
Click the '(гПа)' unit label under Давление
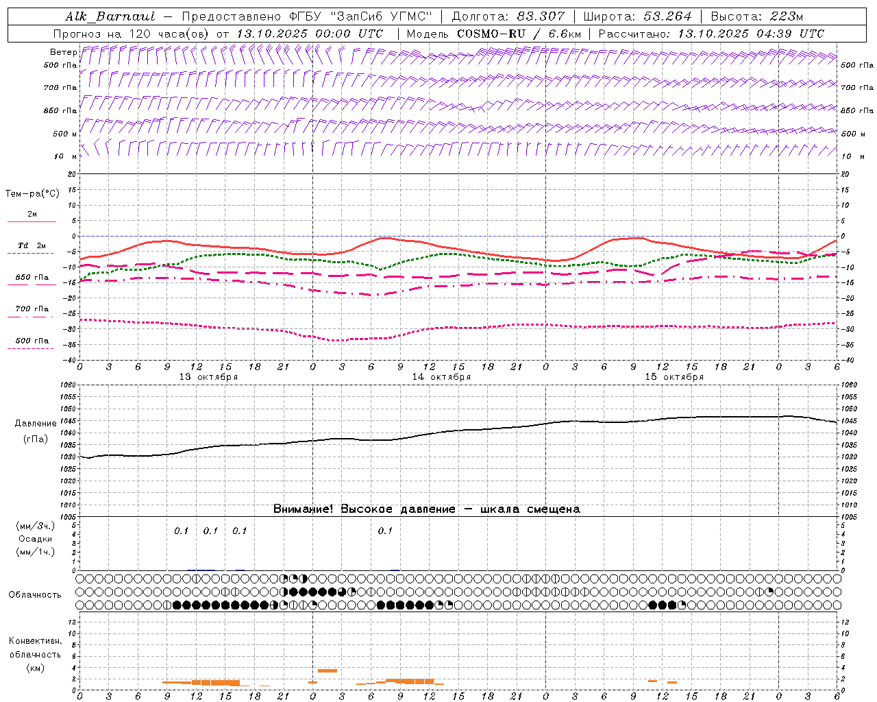coord(36,439)
